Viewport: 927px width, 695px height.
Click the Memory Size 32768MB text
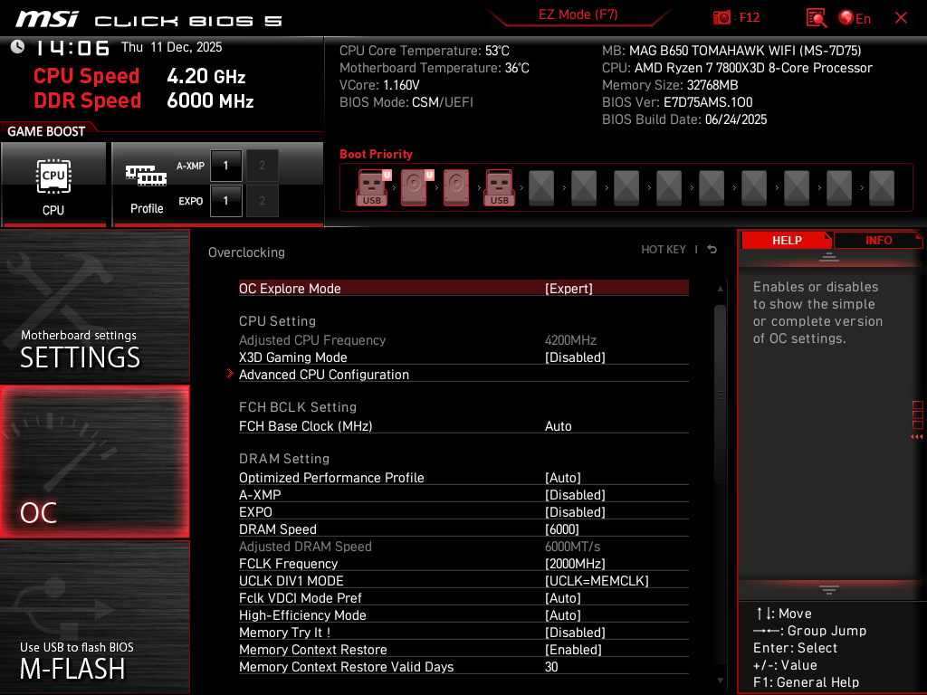(670, 85)
